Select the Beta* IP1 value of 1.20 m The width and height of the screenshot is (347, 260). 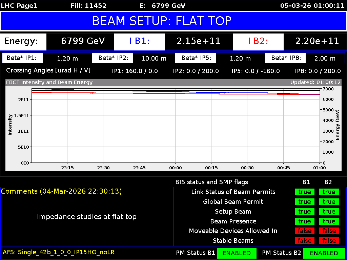tap(67, 58)
